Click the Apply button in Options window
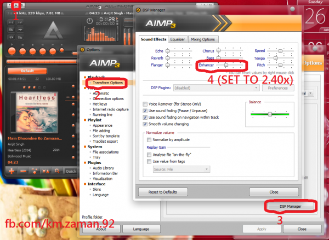This screenshot has width=329, height=240. [x=262, y=229]
